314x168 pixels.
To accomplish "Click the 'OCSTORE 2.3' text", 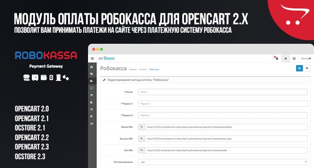I will point(30,157).
